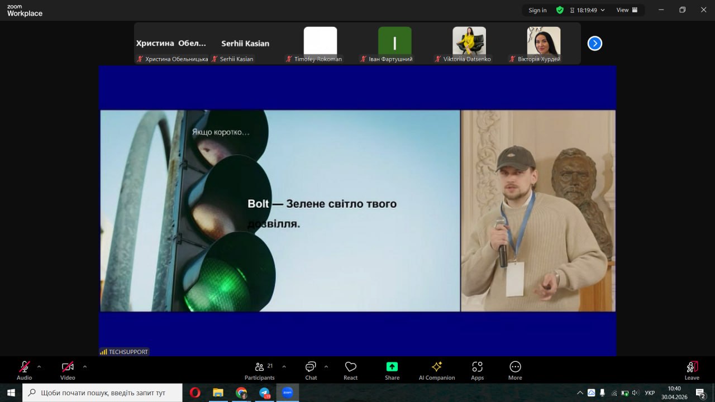Open the audio options caret beside Audio

click(x=39, y=367)
